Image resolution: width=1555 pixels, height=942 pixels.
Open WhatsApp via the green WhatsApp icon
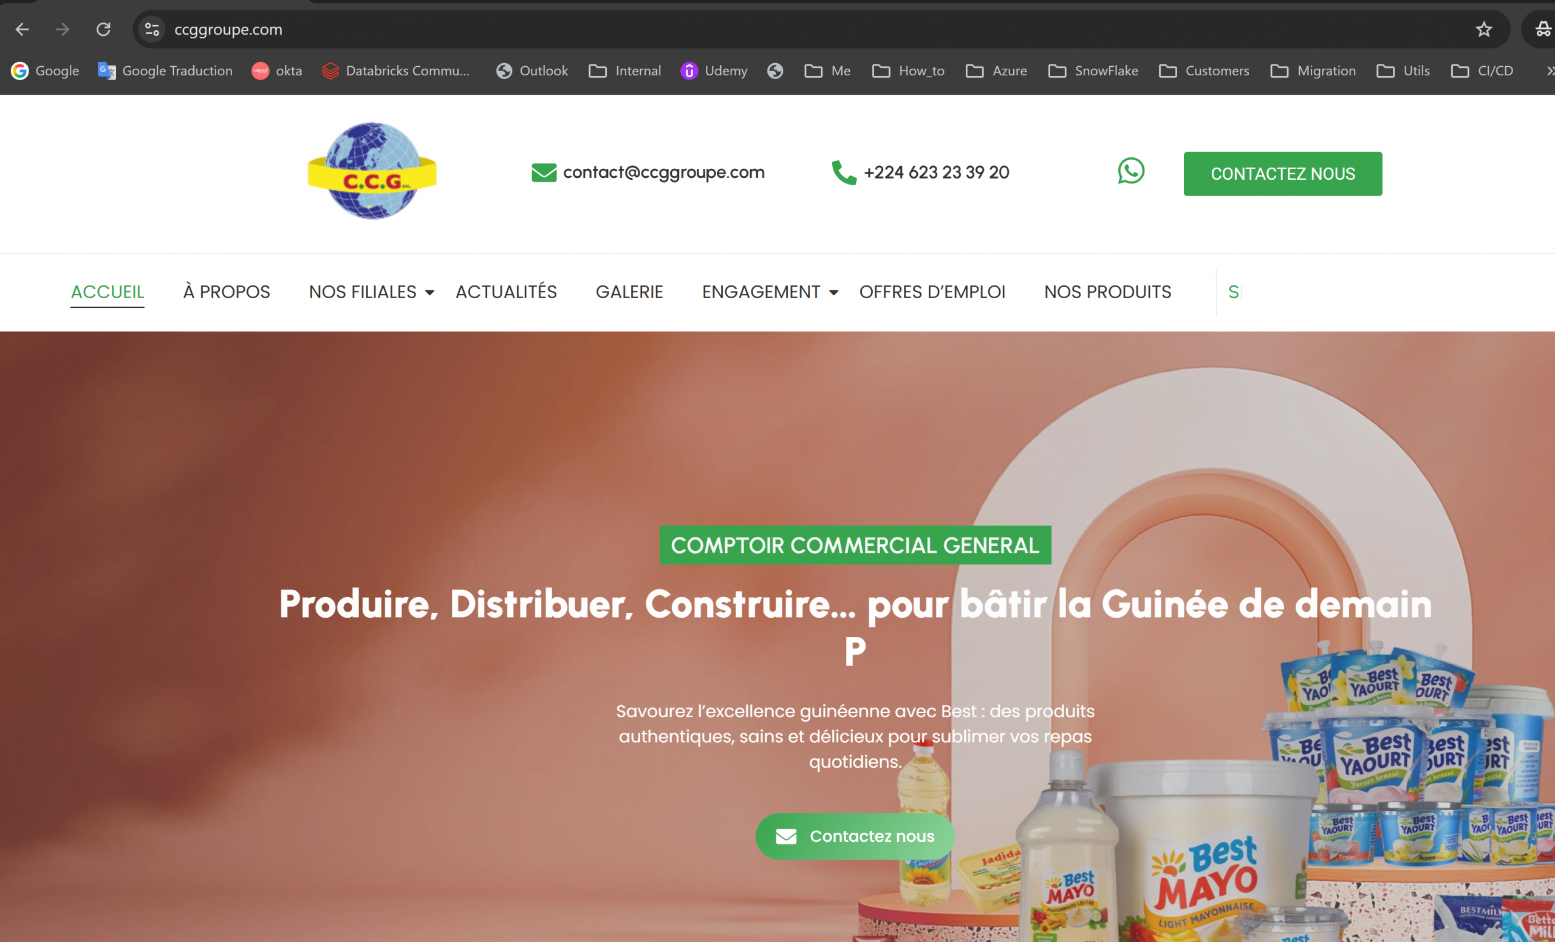[1132, 172]
